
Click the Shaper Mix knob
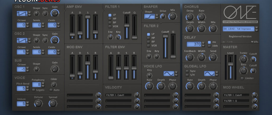(x=173, y=16)
